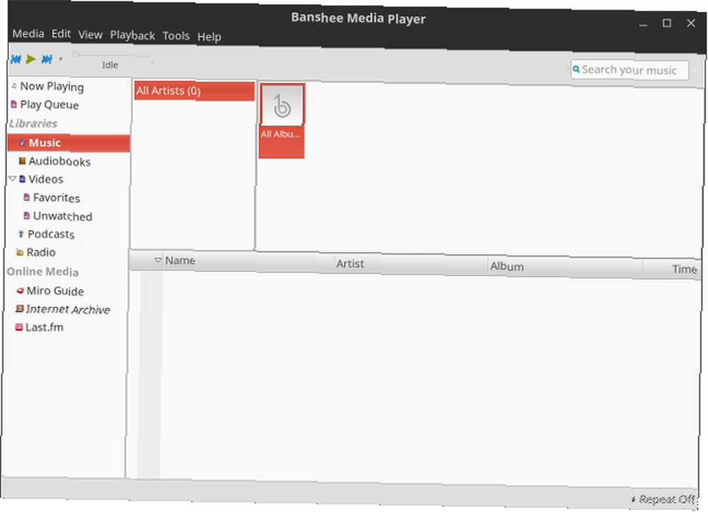Click the Miro Guide icon
Image resolution: width=708 pixels, height=512 pixels.
tap(20, 291)
